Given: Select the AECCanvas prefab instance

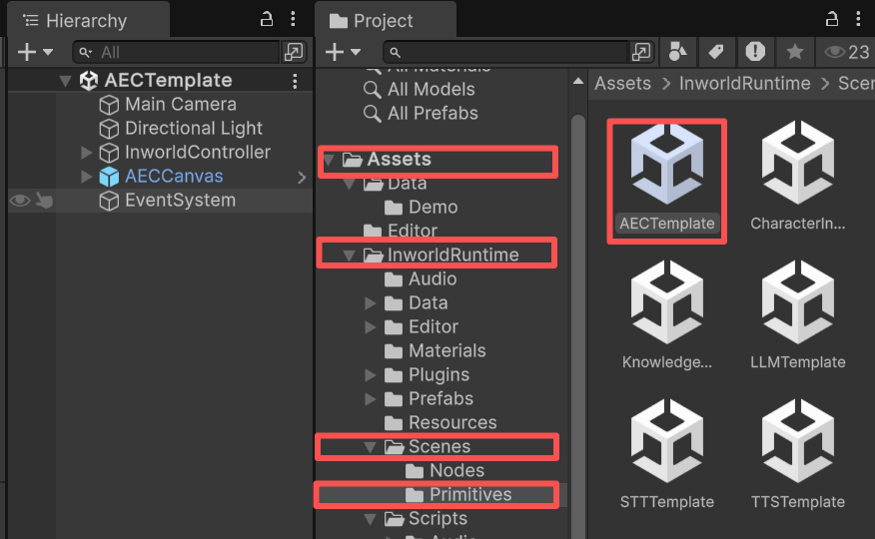Looking at the screenshot, I should point(174,176).
